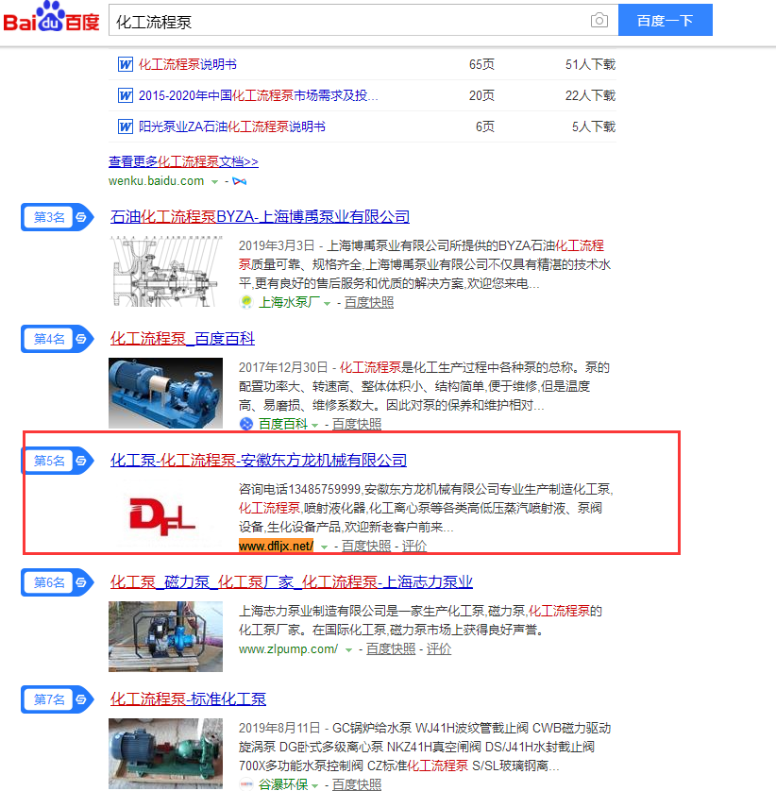This screenshot has width=776, height=791.
Task: Click the blue bow icon after wenku.baidu.com
Action: pyautogui.click(x=239, y=181)
